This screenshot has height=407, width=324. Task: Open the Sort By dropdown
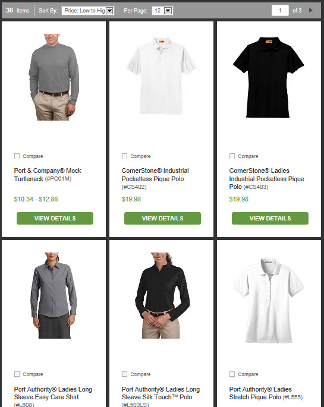click(88, 11)
